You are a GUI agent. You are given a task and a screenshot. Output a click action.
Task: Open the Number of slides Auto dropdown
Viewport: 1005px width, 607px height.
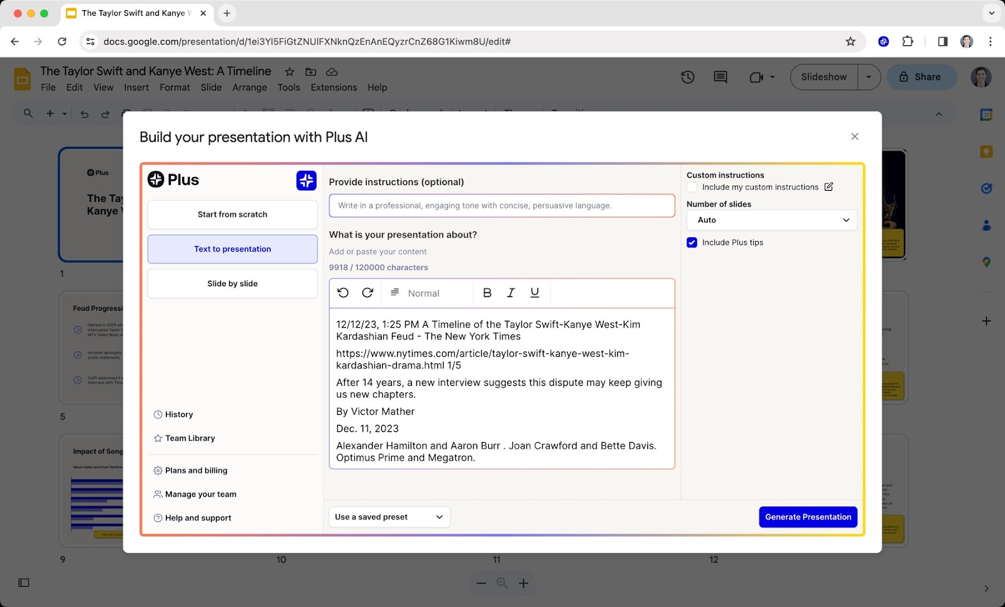pyautogui.click(x=772, y=220)
